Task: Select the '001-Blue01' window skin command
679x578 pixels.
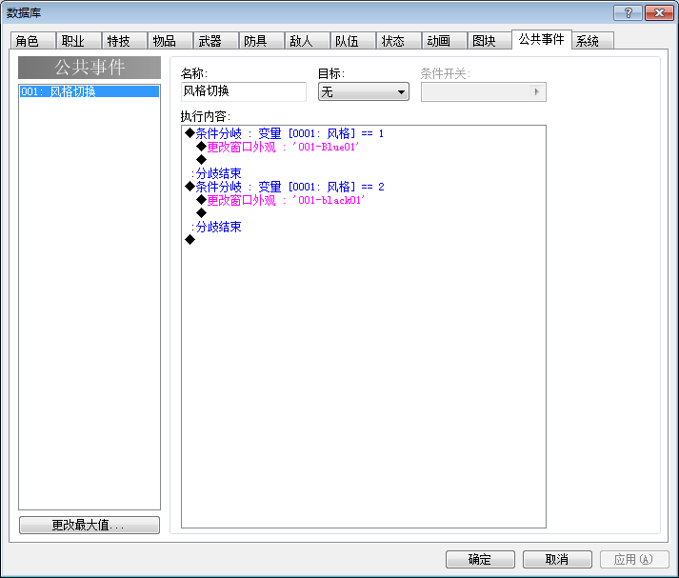Action: [x=278, y=147]
